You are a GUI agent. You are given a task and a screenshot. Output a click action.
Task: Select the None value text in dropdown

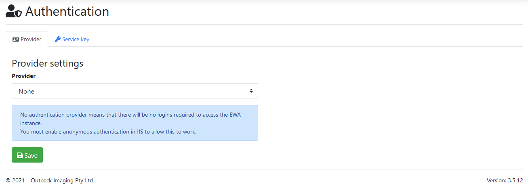(27, 92)
